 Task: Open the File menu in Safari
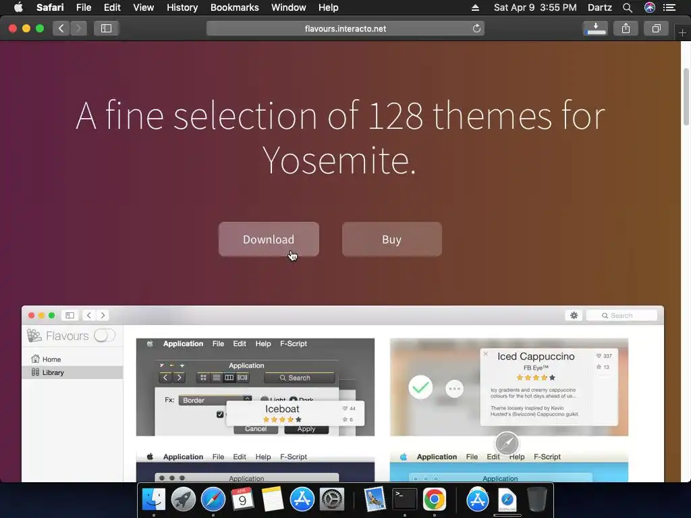83,7
